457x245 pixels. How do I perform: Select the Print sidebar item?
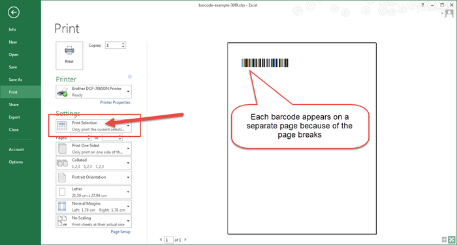[20, 93]
